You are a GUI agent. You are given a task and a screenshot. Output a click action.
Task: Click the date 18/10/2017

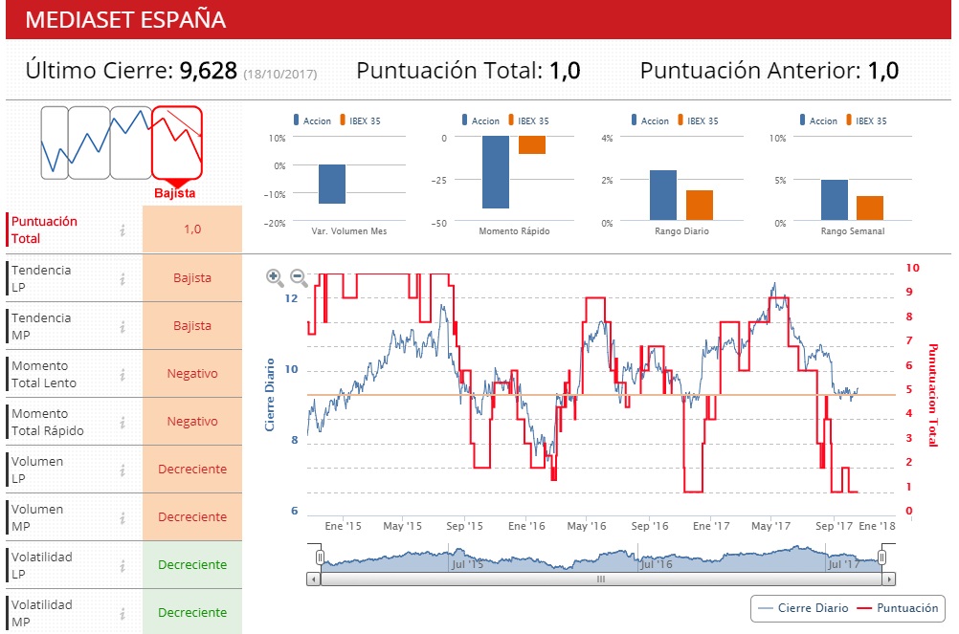click(280, 75)
